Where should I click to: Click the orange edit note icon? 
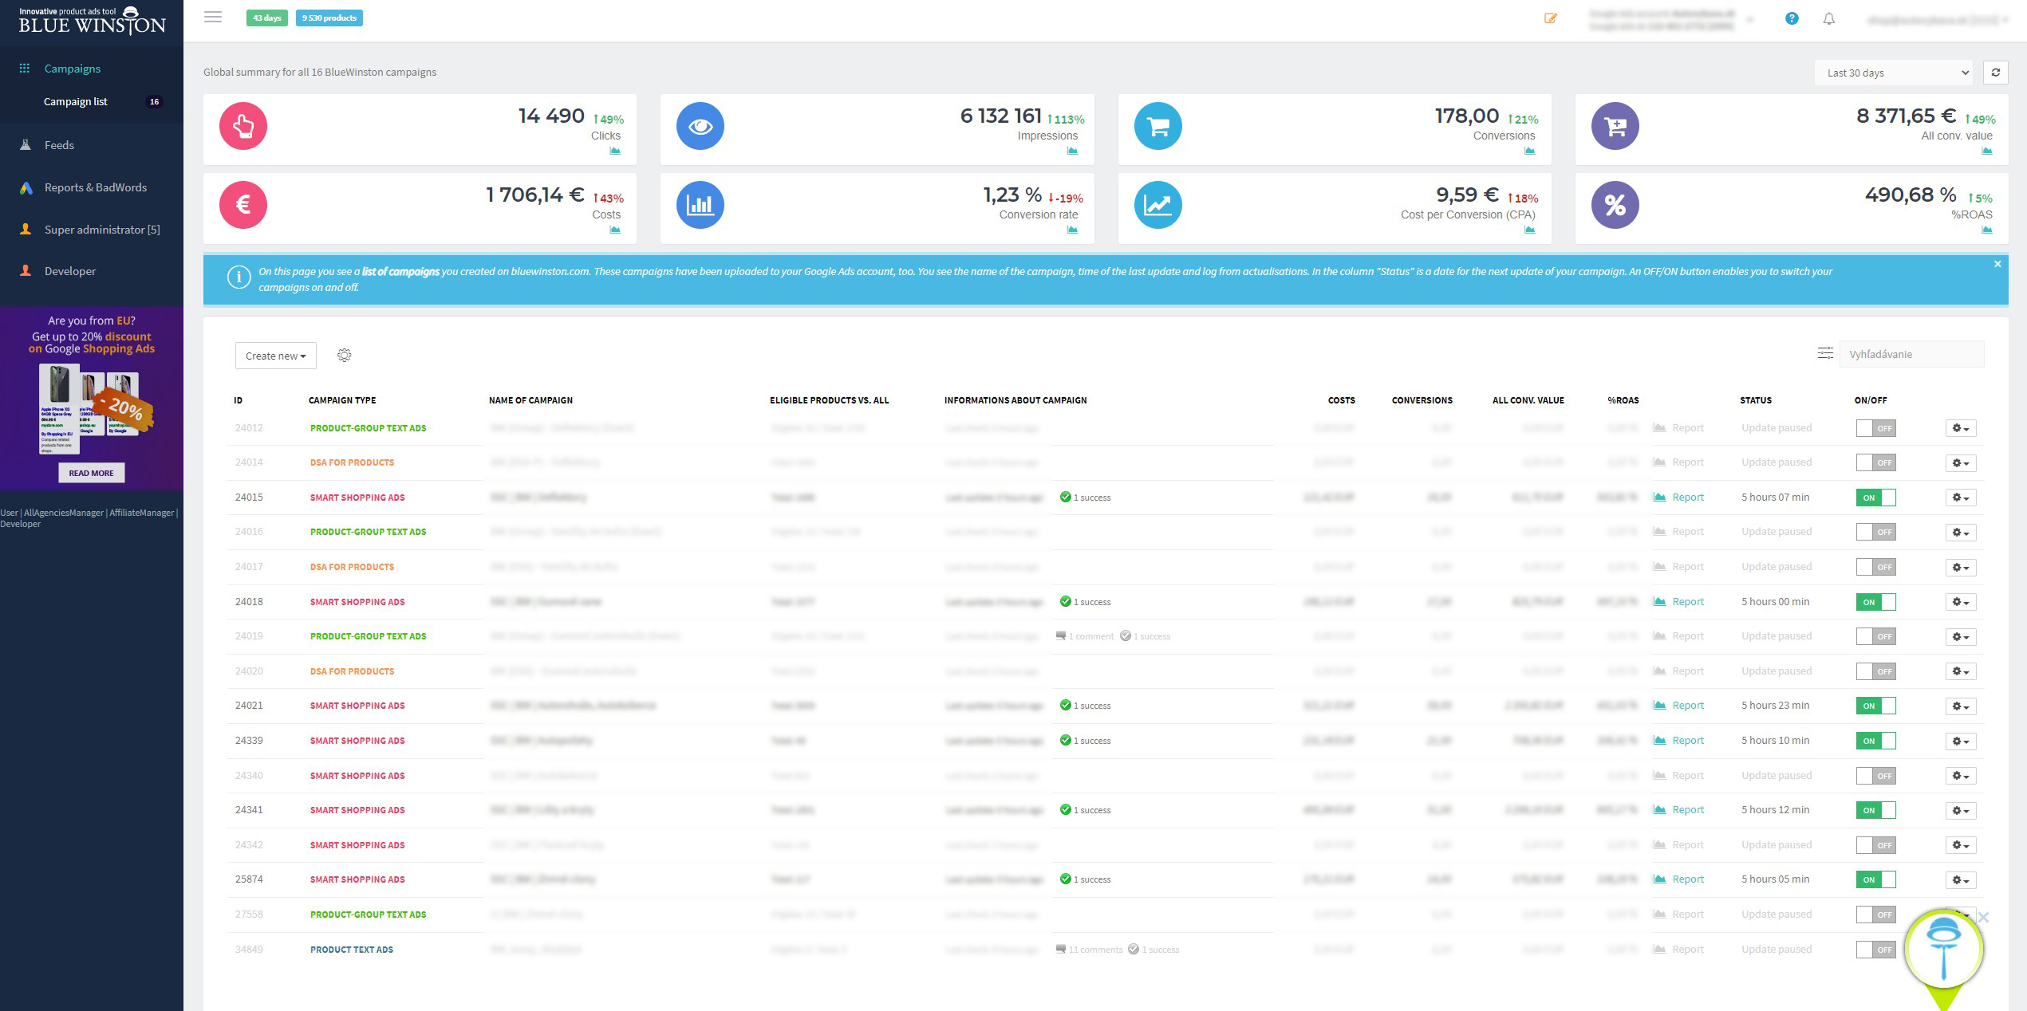click(x=1550, y=18)
